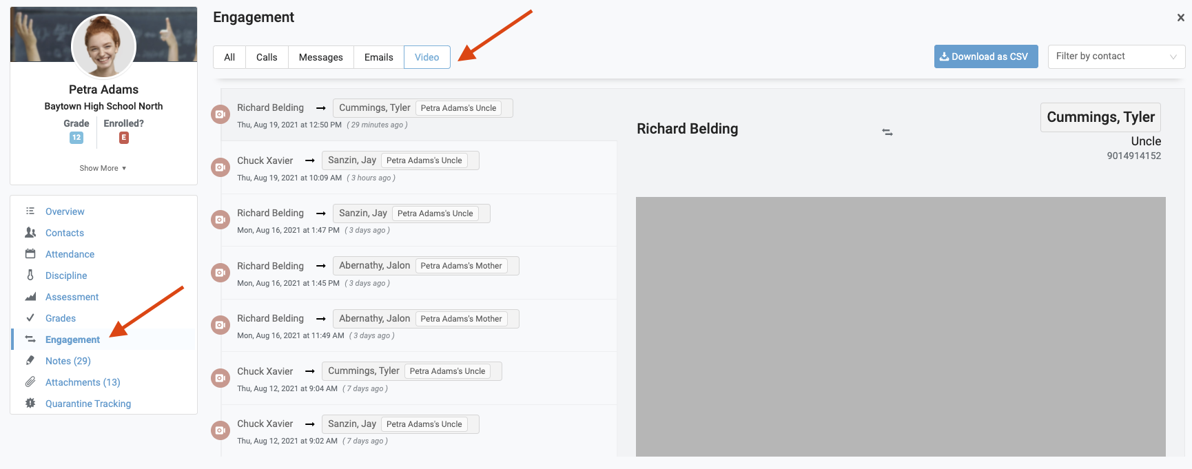Switch to the All tab
The width and height of the screenshot is (1192, 469).
[x=229, y=57]
